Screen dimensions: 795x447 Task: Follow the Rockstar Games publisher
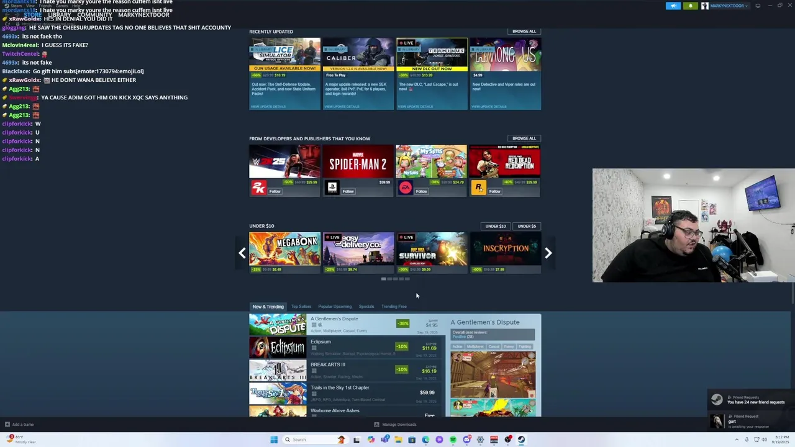coord(494,191)
